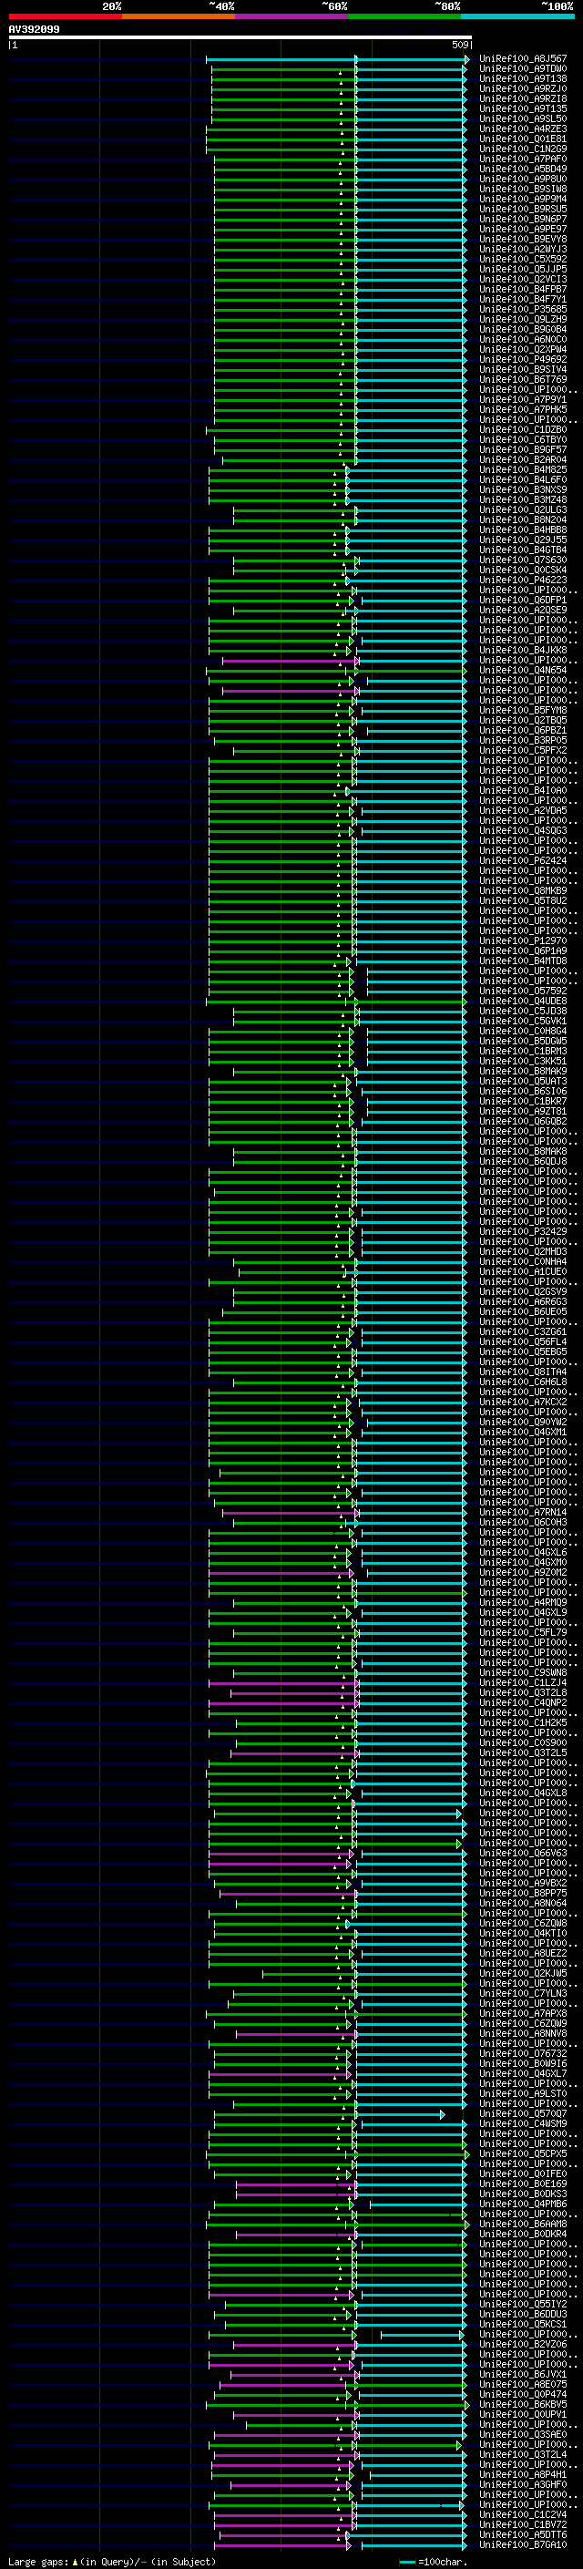The height and width of the screenshot is (2569, 583).
Task: Select subject label UniRef100_C5X592
Action: [x=523, y=260]
